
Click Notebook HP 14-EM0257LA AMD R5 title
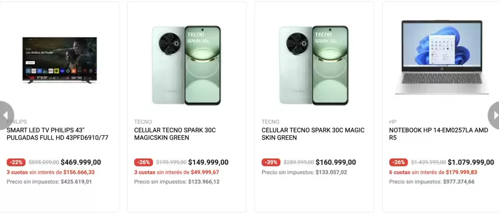[x=438, y=134]
